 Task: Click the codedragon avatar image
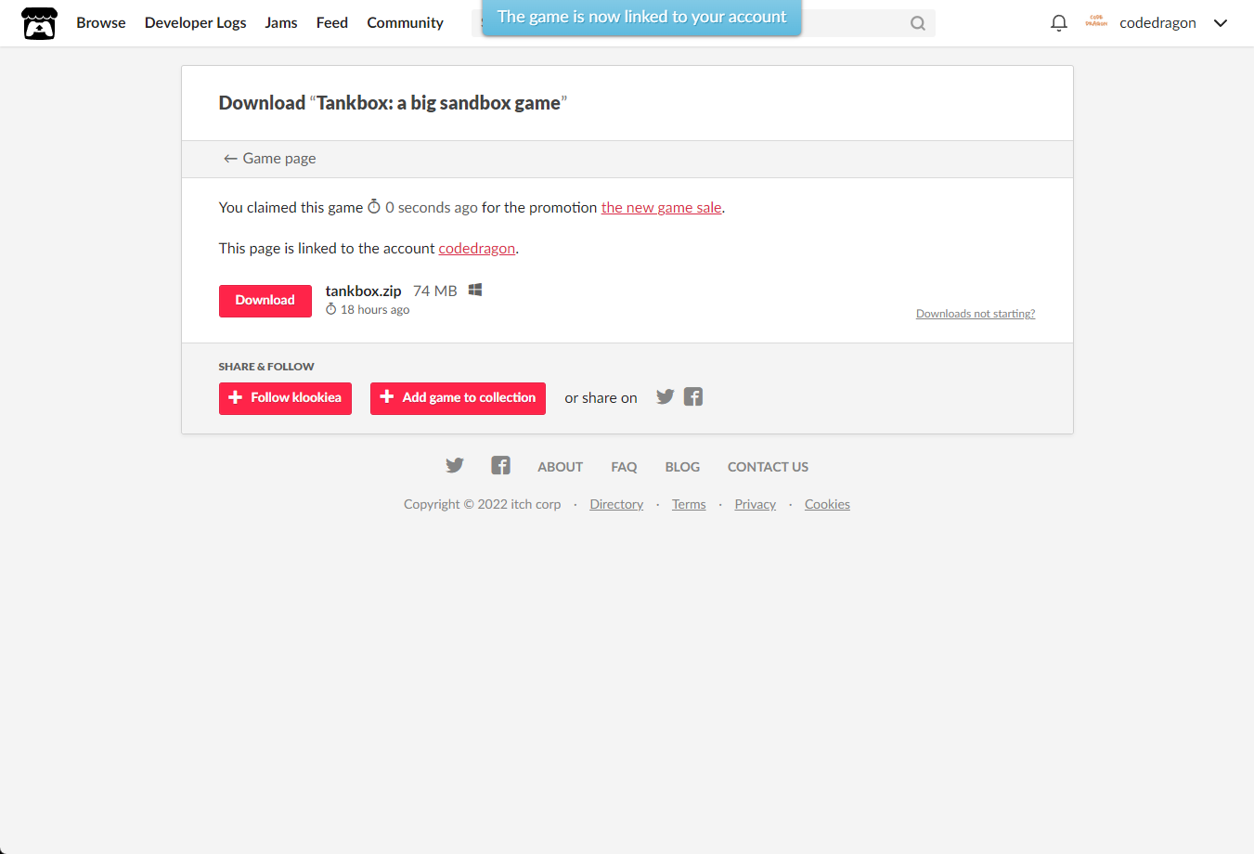click(1096, 22)
